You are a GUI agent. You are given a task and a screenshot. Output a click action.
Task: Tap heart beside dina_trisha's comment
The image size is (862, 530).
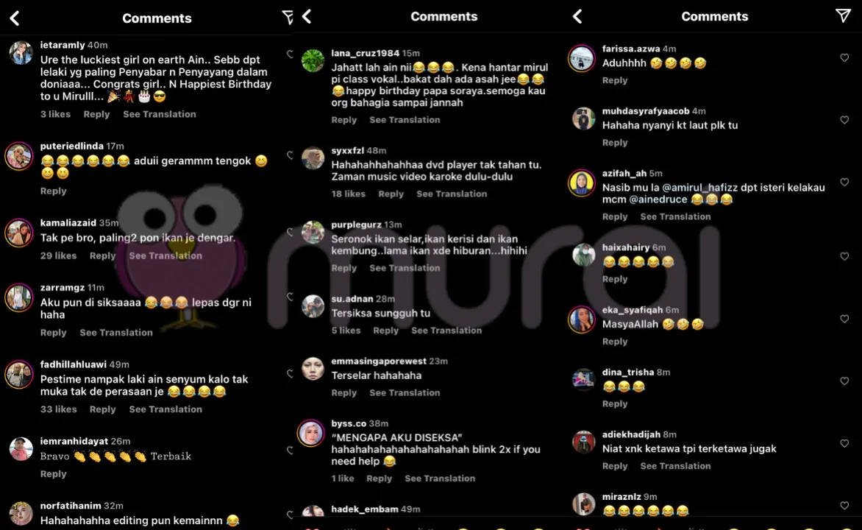coord(844,381)
